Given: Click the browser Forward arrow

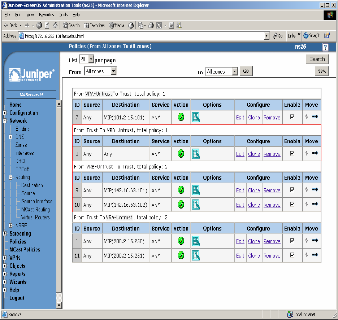Looking at the screenshot, I should 27,25.
